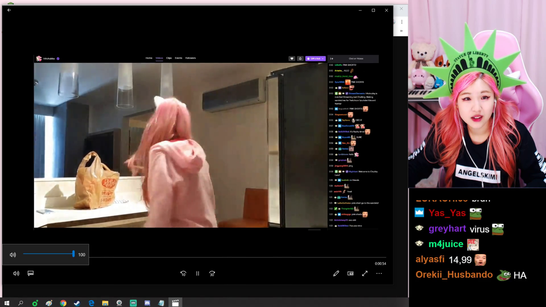Click the volume value 100
Viewport: 546px width, 307px height.
click(82, 255)
